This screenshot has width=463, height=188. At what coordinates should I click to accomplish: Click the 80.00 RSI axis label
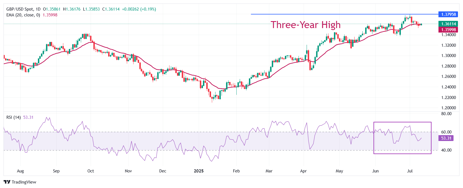[x=446, y=114]
